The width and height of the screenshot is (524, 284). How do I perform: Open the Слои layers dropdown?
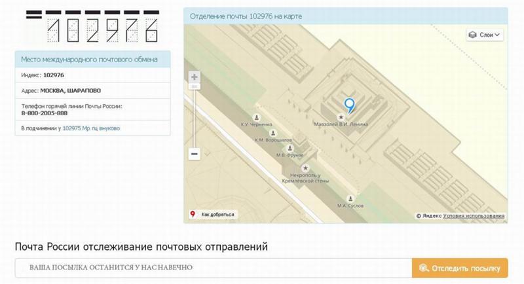(x=485, y=35)
